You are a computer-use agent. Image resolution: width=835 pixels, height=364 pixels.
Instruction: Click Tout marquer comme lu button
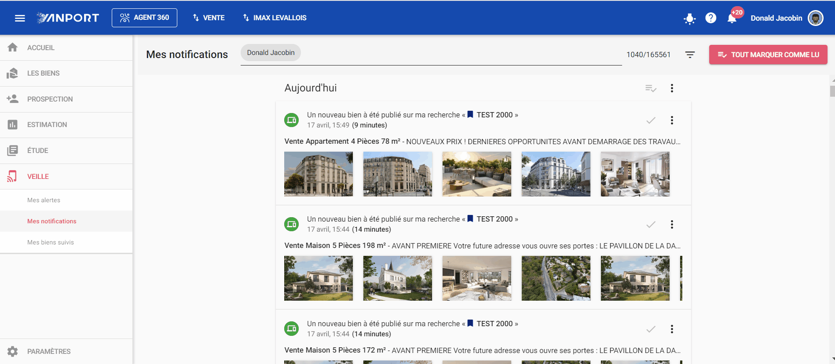(768, 55)
